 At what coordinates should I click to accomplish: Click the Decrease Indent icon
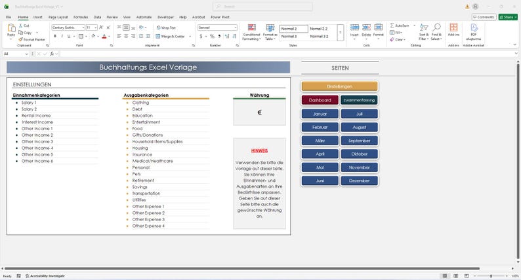(x=141, y=36)
